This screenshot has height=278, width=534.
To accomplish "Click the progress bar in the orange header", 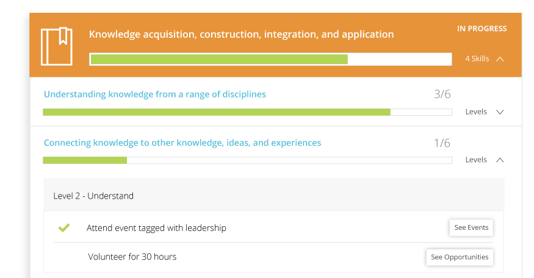I will [x=270, y=59].
